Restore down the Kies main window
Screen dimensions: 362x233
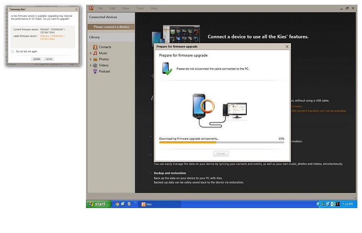[x=347, y=8]
